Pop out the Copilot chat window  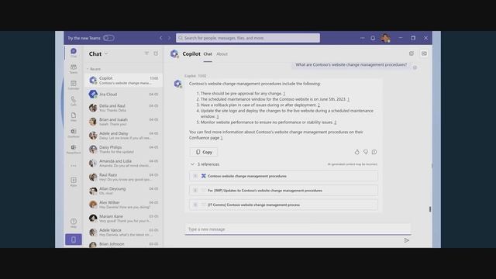(412, 53)
